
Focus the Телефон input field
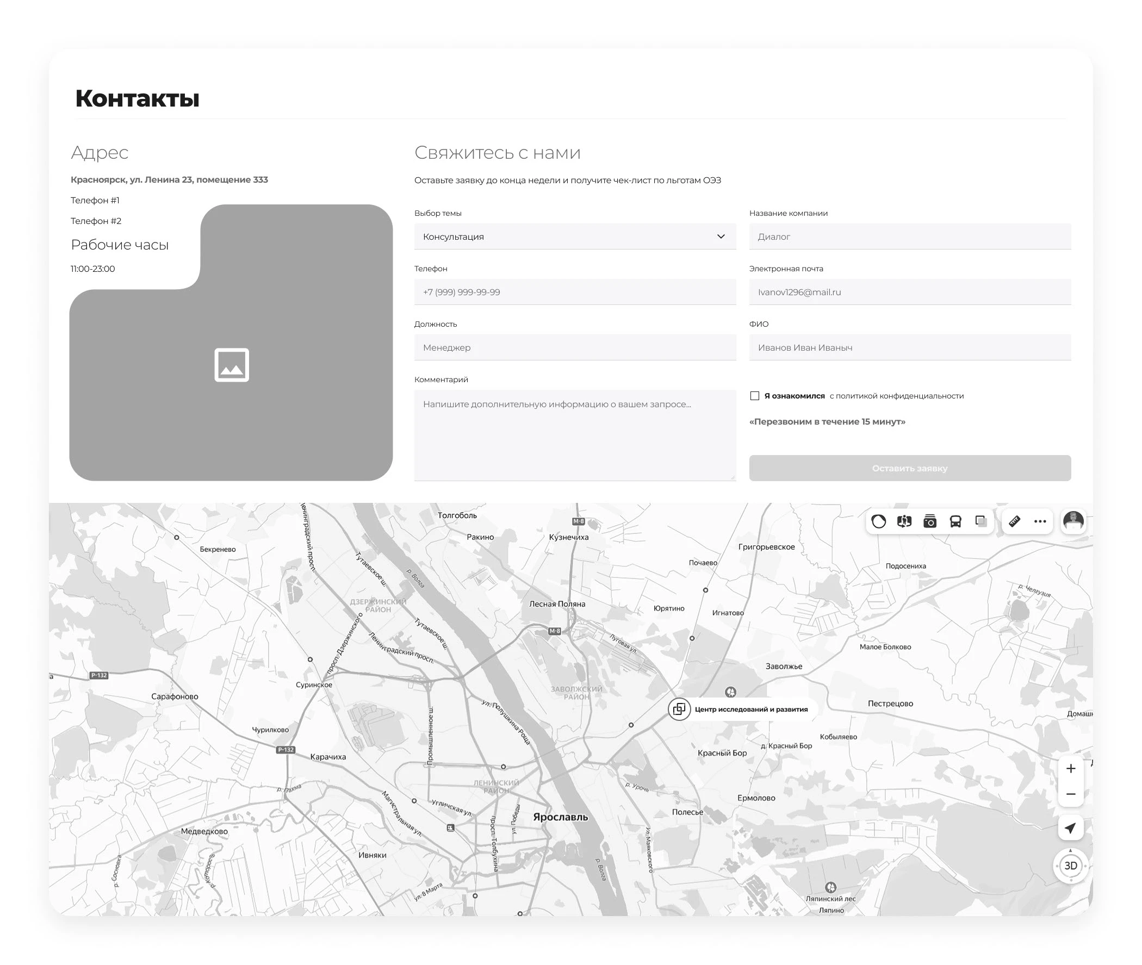575,291
